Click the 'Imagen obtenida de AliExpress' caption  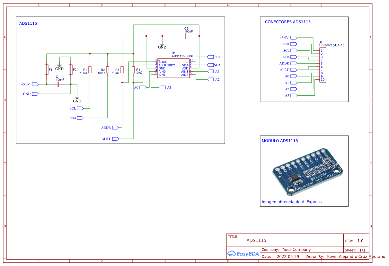292,202
